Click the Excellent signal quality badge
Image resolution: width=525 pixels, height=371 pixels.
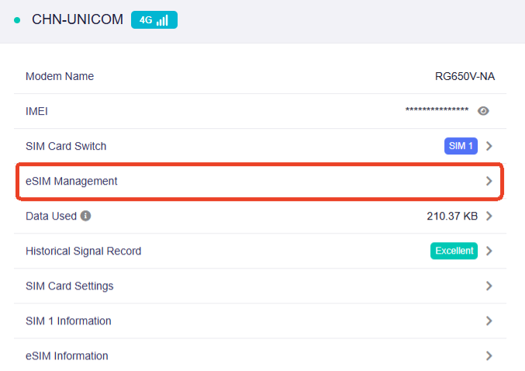coord(454,251)
